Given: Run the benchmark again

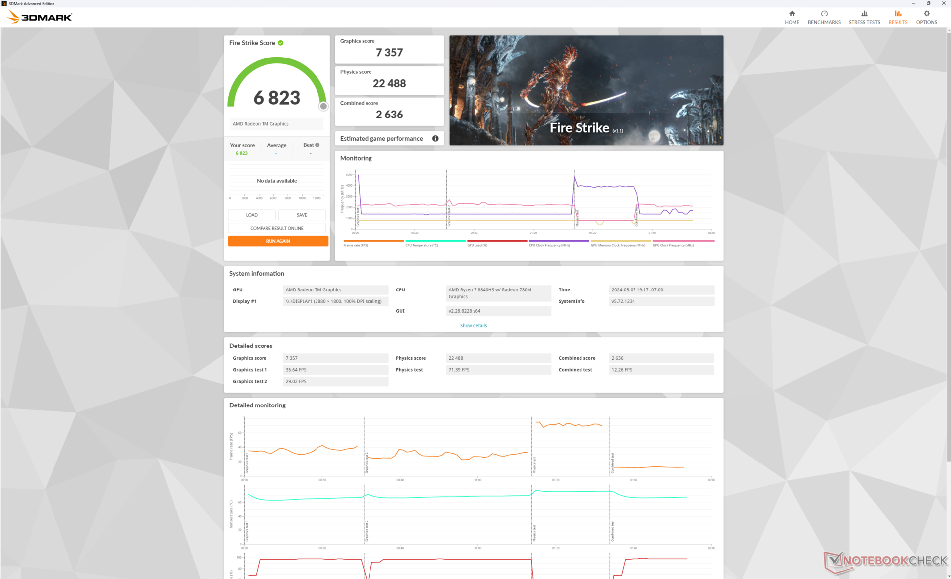Looking at the screenshot, I should 278,241.
